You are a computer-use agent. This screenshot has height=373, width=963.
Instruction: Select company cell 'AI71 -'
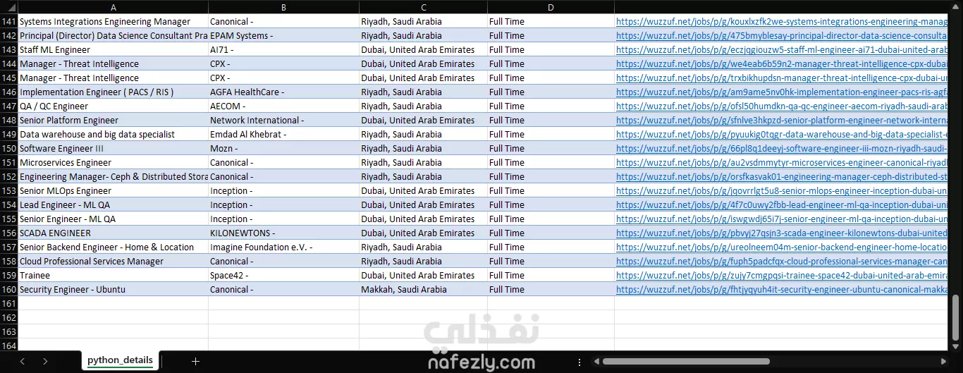(x=284, y=49)
